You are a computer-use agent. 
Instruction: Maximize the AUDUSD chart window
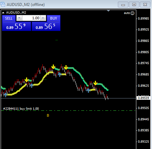(x=134, y=5)
